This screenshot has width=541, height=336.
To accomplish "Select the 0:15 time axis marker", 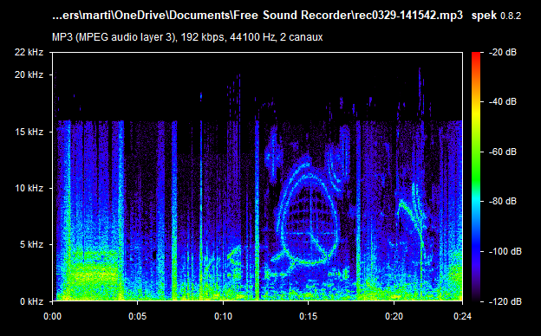I will (308, 316).
